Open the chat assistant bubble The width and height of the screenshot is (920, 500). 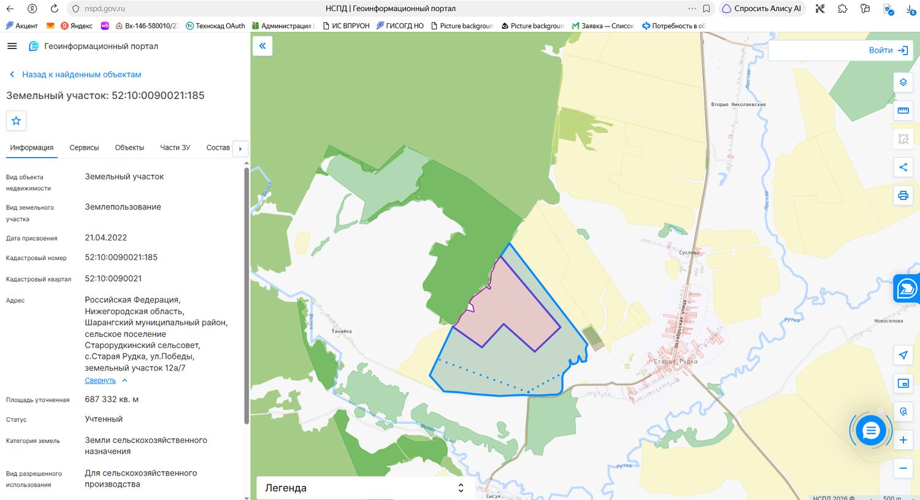point(870,431)
